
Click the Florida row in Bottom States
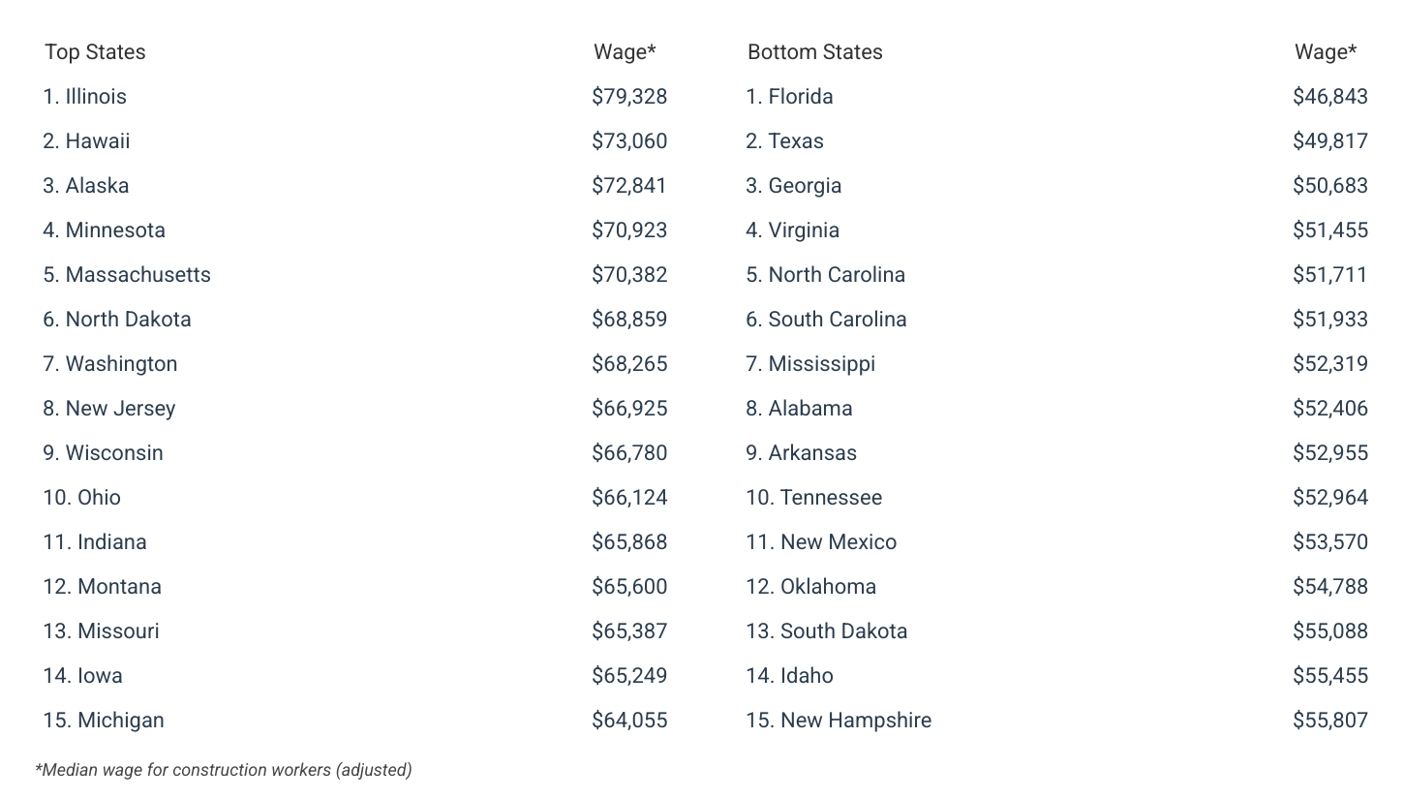point(789,97)
